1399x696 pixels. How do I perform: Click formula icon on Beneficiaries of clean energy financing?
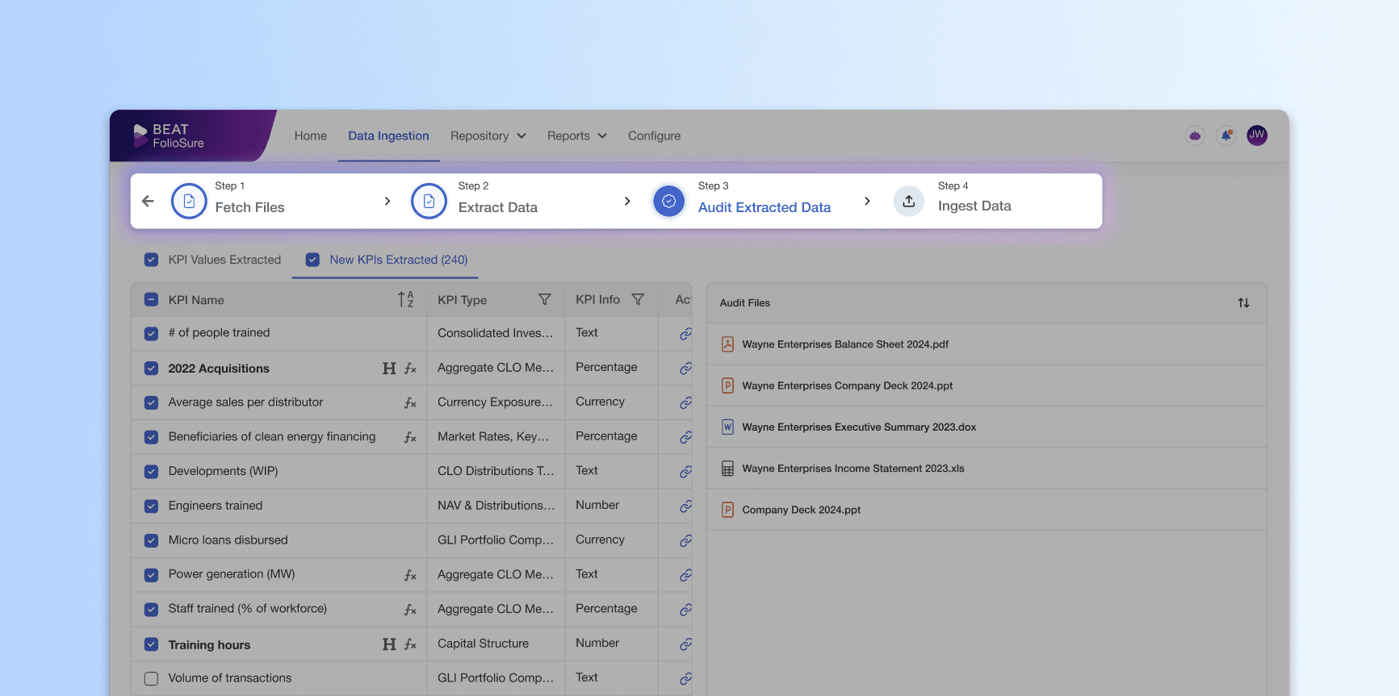pos(410,437)
